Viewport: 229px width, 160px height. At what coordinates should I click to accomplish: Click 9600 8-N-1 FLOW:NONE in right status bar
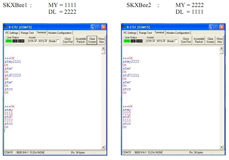click(149, 152)
